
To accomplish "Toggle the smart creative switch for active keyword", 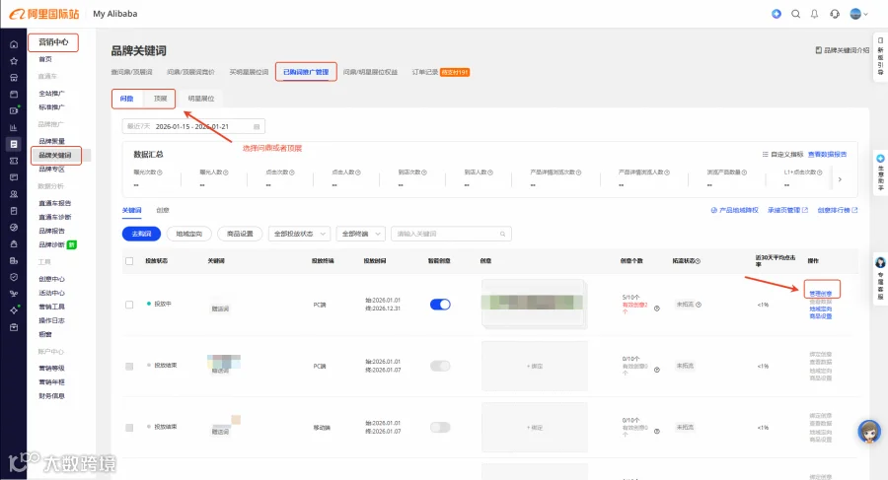I will click(x=440, y=305).
